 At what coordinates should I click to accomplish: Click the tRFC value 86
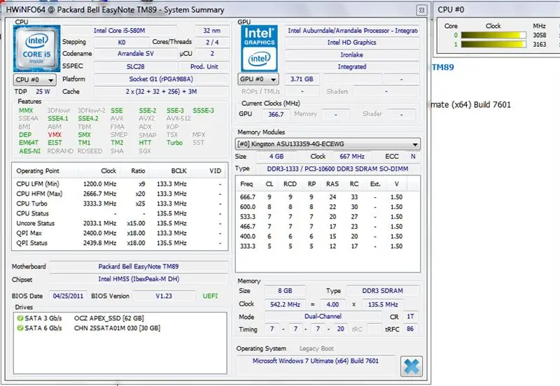point(410,329)
